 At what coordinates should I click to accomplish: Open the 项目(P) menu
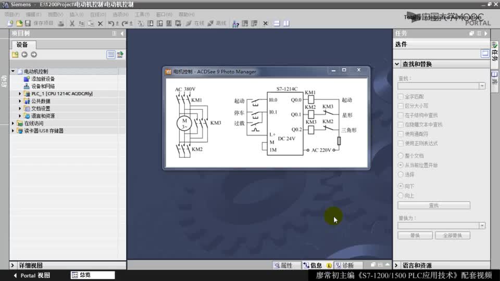[12, 15]
